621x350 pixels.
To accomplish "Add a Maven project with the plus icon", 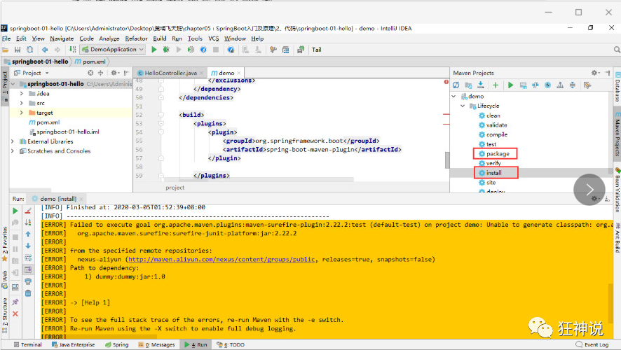I will (496, 85).
